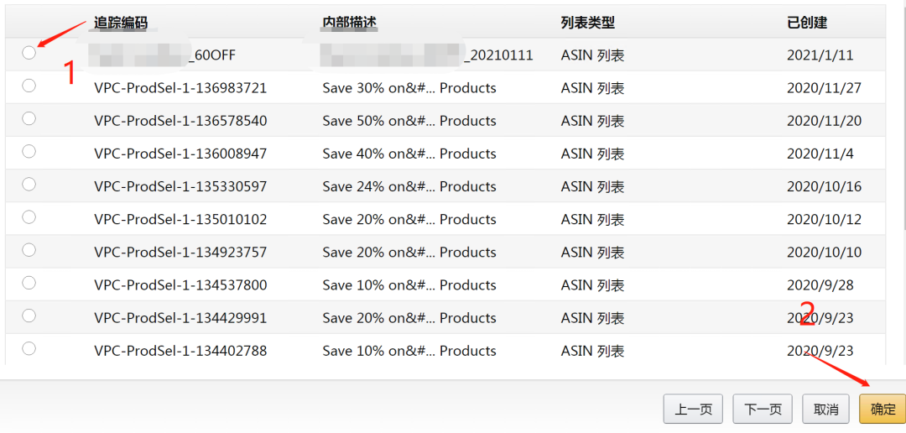Select radio for VPC-ProdSel-1-136578540
The image size is (906, 433).
29,118
